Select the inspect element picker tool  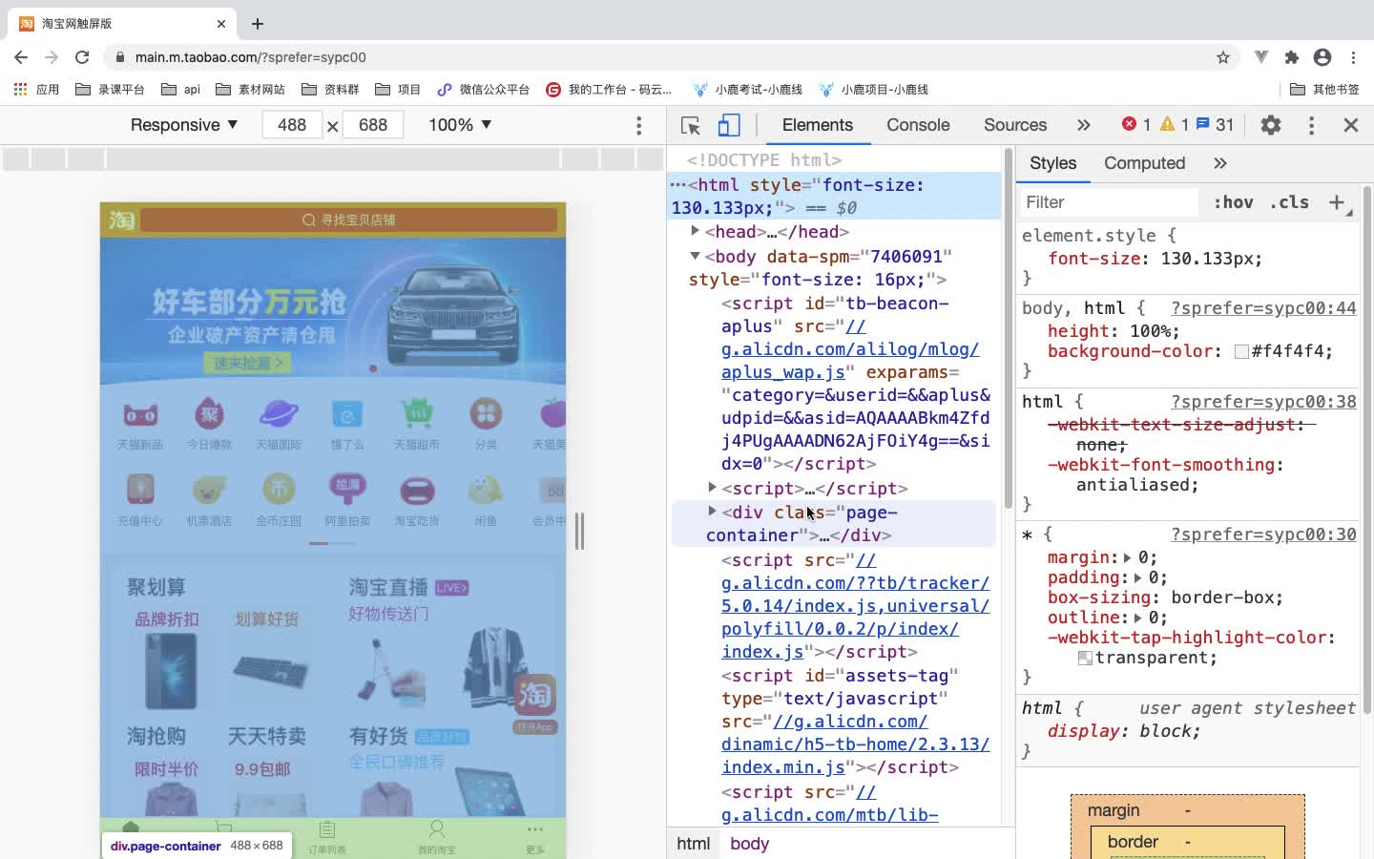[x=690, y=125]
